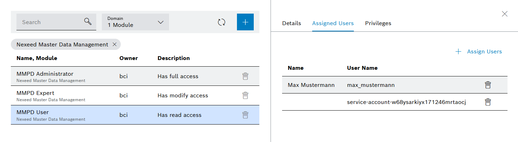The width and height of the screenshot is (518, 142).
Task: Remove Max Mustermann from assigned users
Action: (488, 85)
